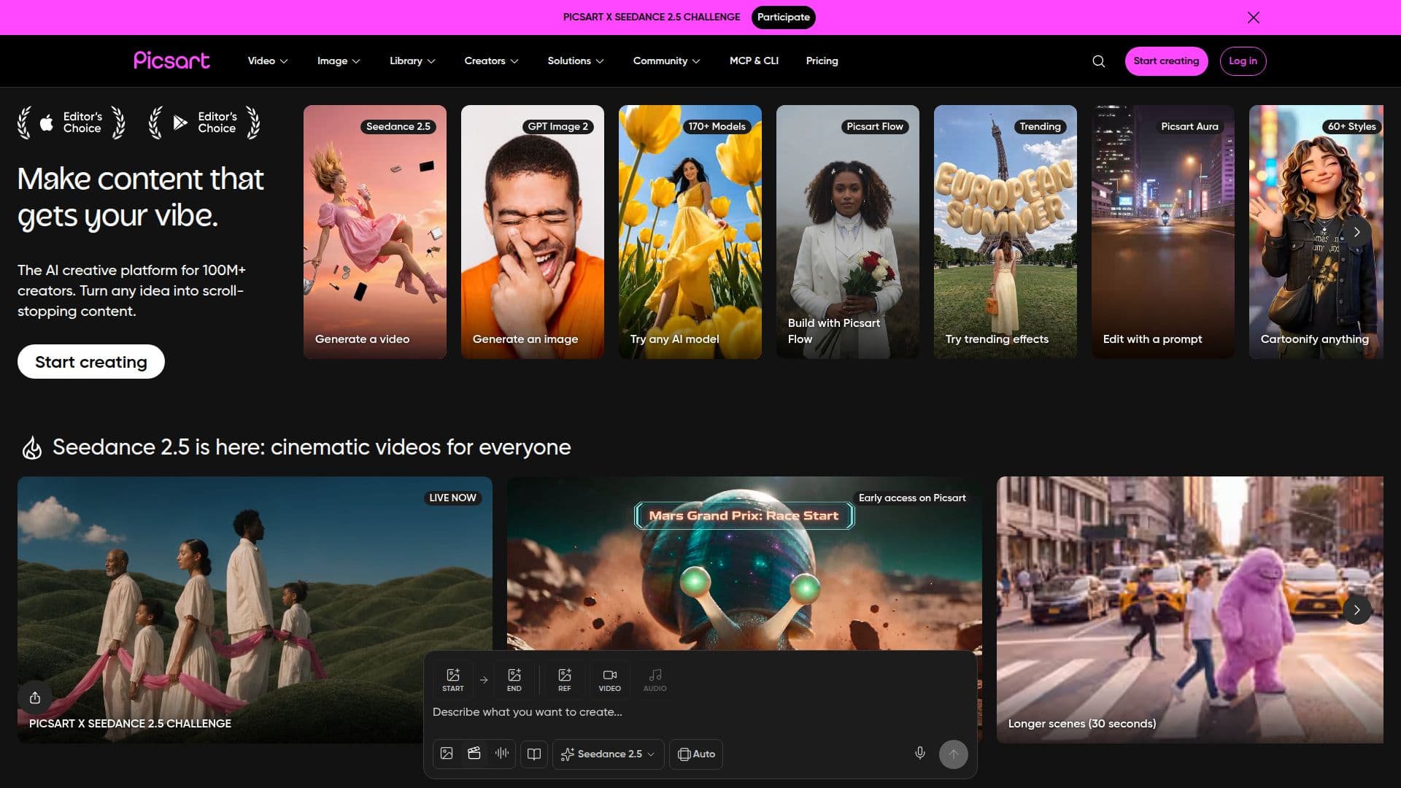Open the Build with Picsart Flow card
The image size is (1401, 788).
tap(848, 231)
